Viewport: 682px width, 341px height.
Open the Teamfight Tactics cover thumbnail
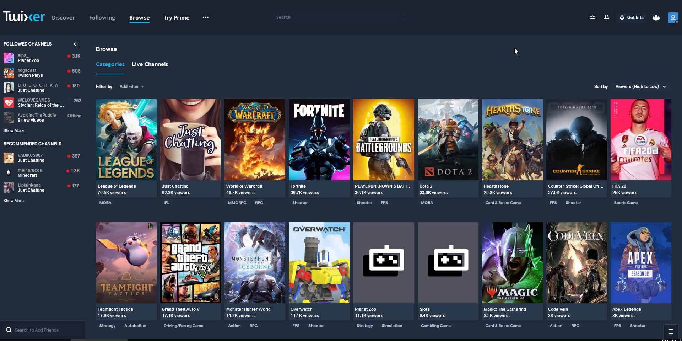tap(126, 263)
